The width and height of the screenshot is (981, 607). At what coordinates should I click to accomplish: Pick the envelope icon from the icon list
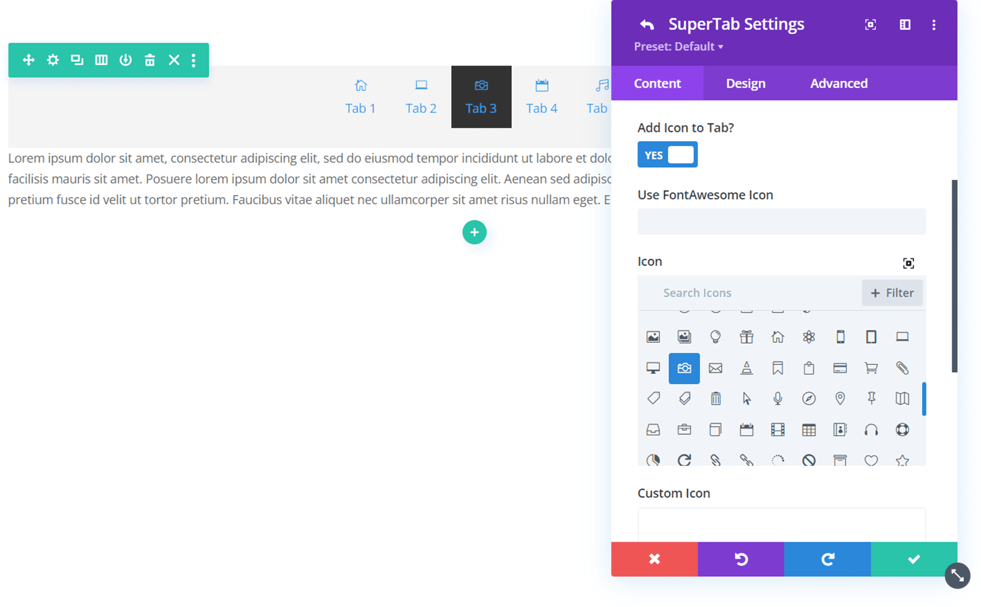pos(716,368)
